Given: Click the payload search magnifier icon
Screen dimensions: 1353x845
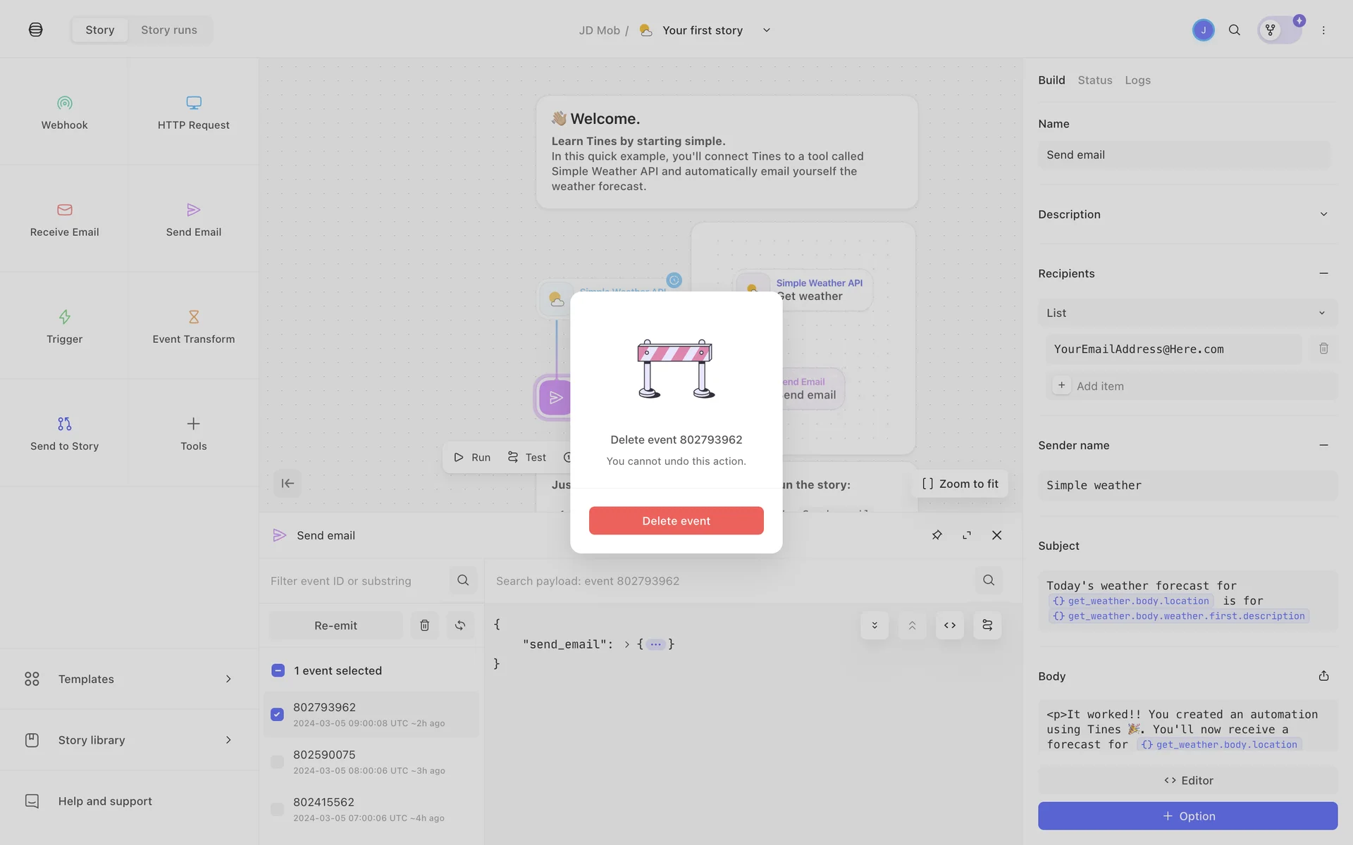Looking at the screenshot, I should coord(989,580).
